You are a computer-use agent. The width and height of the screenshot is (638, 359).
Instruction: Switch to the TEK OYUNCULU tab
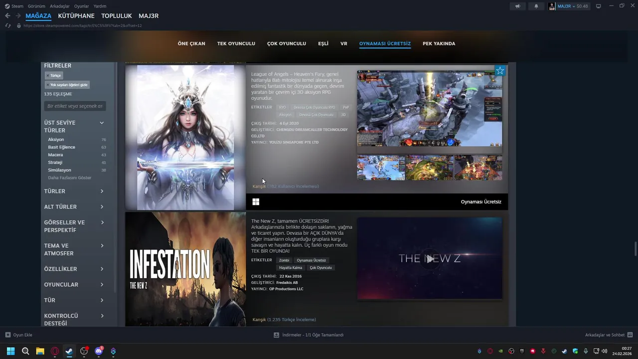(x=236, y=43)
